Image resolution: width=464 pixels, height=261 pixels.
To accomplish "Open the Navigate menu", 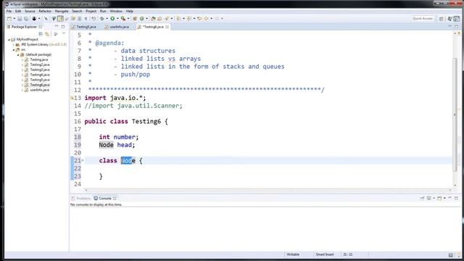I will click(62, 11).
